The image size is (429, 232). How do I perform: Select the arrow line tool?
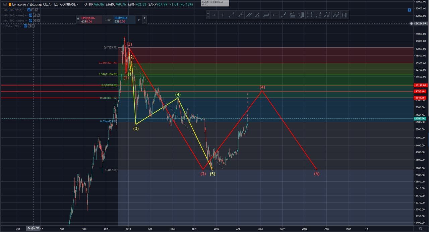[284, 15]
